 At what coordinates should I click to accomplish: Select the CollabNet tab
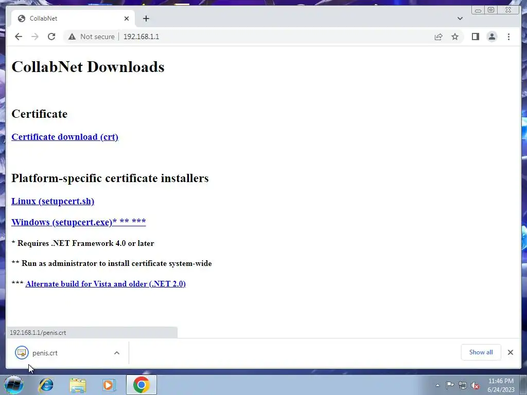73,19
